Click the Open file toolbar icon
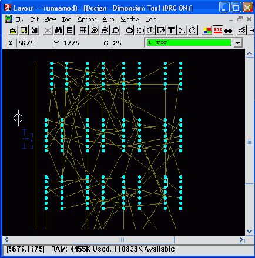 (14, 31)
